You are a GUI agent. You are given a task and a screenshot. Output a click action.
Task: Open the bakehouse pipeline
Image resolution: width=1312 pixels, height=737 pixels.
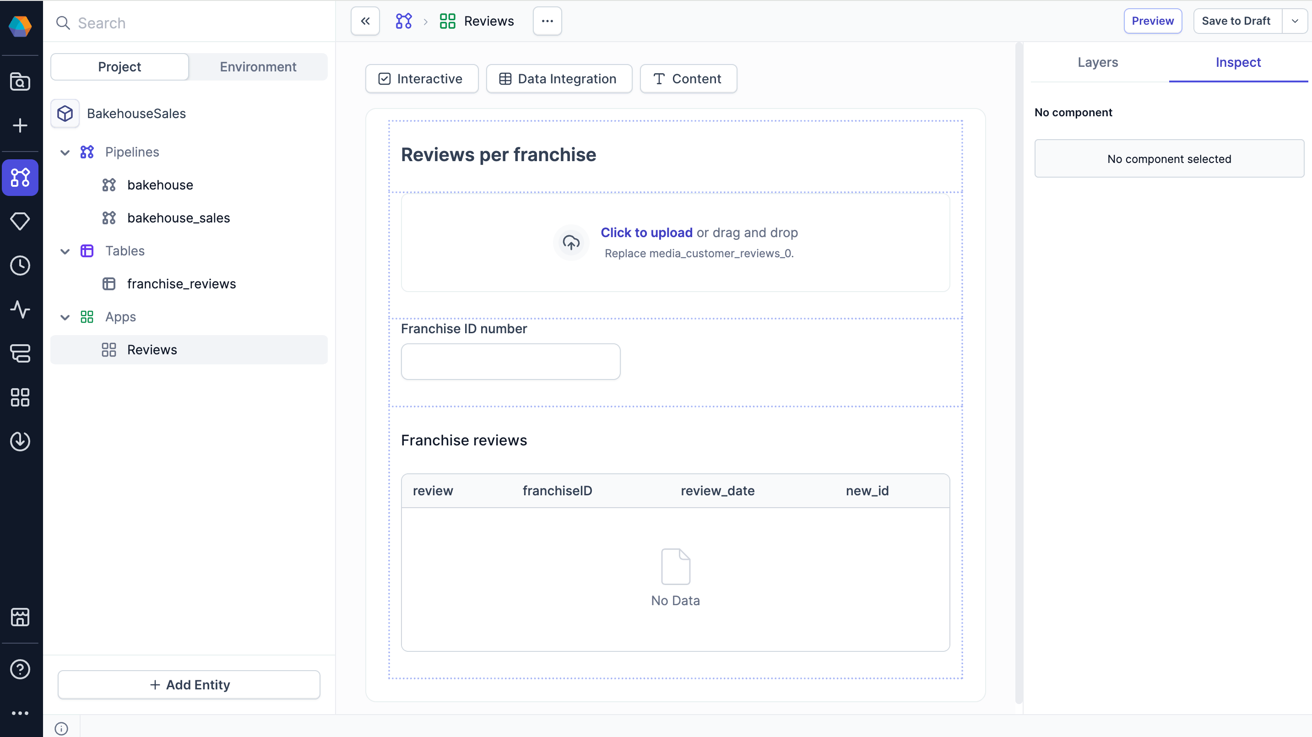click(160, 185)
